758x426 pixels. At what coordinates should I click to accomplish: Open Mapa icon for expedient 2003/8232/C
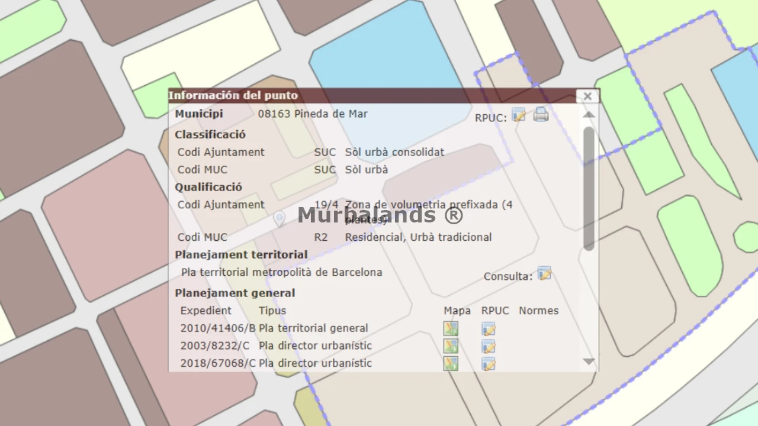(x=451, y=346)
